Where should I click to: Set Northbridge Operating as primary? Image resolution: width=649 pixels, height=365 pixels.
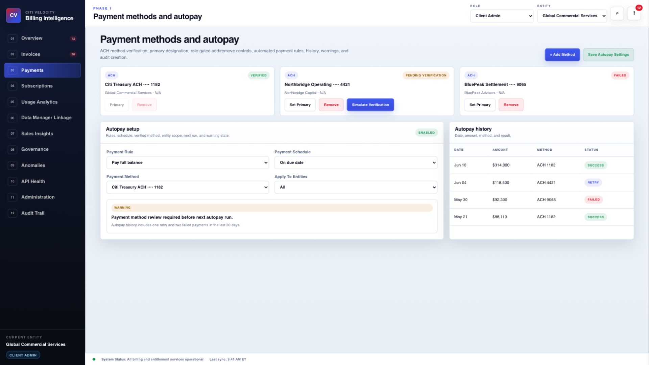(x=300, y=105)
